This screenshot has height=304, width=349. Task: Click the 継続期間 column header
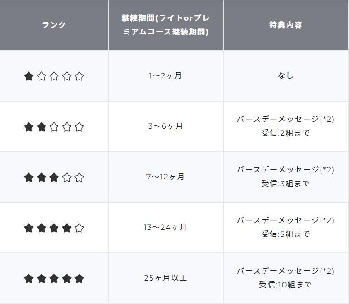166,25
